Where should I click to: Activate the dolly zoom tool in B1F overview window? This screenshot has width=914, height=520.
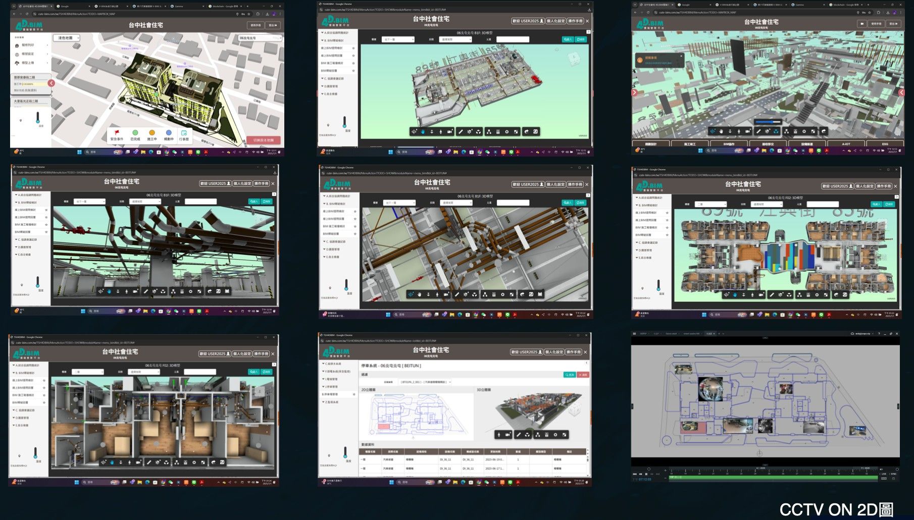pos(432,132)
